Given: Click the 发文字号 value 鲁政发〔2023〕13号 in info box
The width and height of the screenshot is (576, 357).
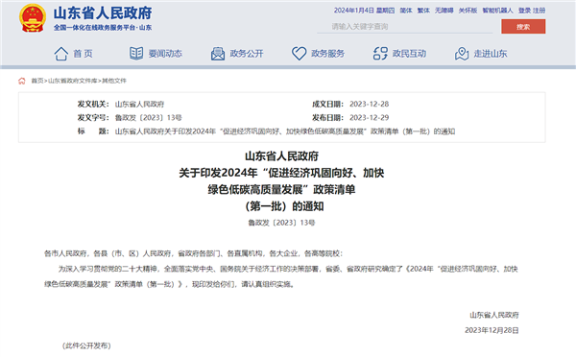Looking at the screenshot, I should tap(149, 118).
